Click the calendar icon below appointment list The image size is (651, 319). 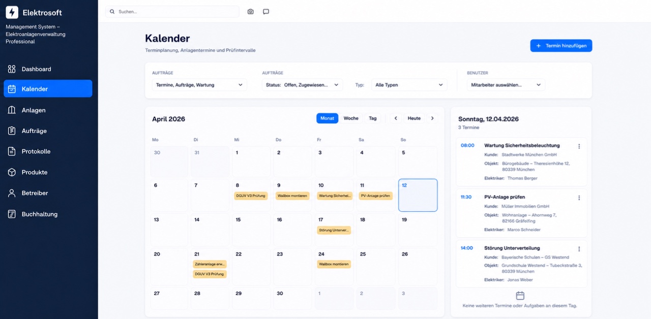coord(520,296)
